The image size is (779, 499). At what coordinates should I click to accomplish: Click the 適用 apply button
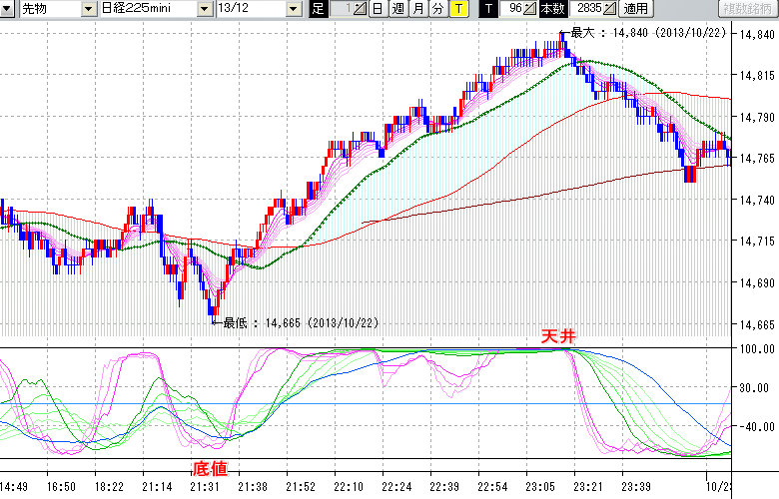(636, 8)
